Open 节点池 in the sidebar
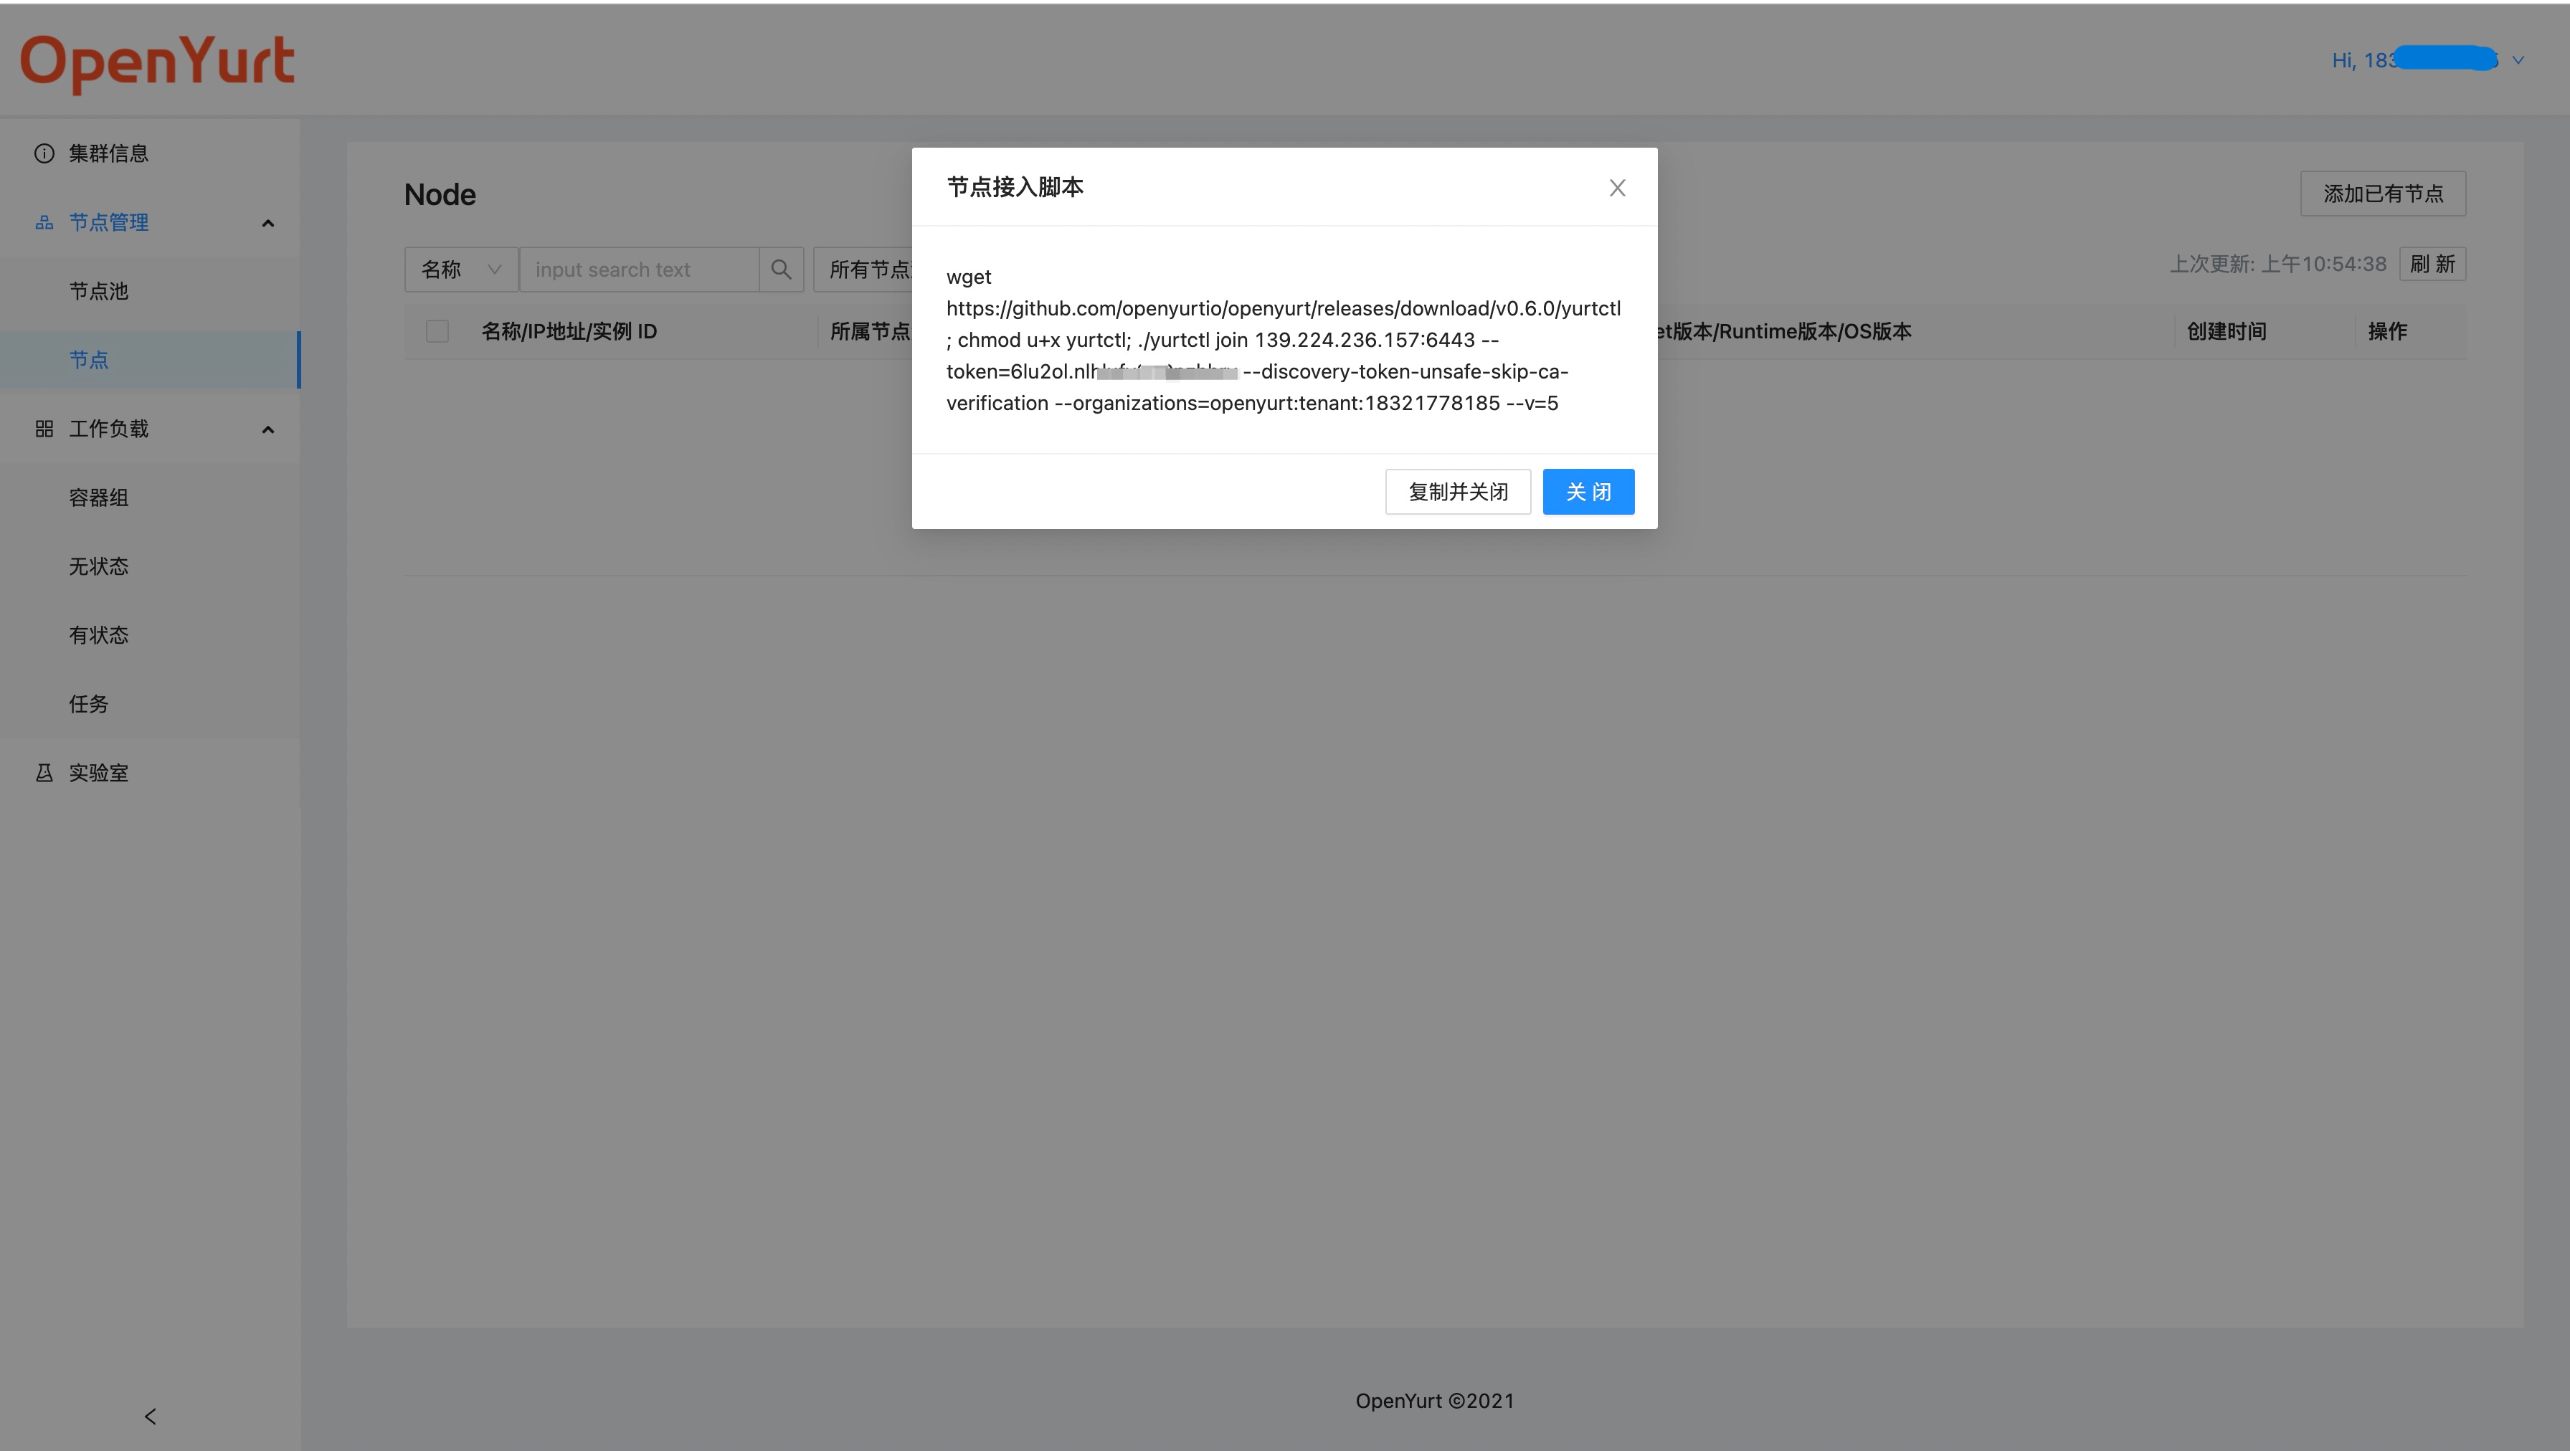 tap(150, 291)
